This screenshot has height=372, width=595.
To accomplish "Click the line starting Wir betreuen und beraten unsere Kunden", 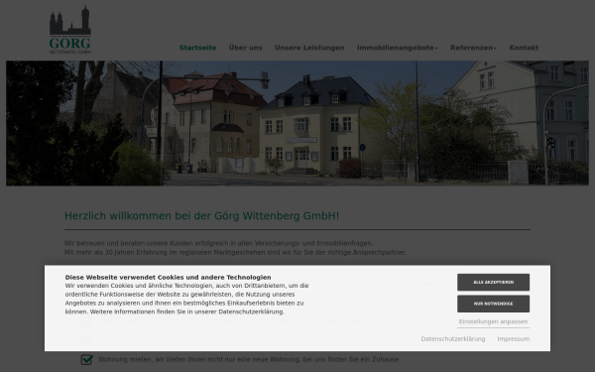I will coord(219,243).
